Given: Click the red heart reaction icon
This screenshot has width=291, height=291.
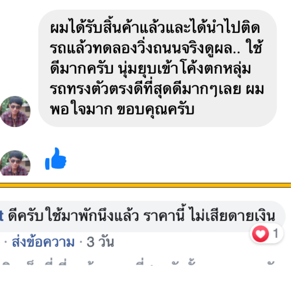Looking at the screenshot, I should coord(260,234).
